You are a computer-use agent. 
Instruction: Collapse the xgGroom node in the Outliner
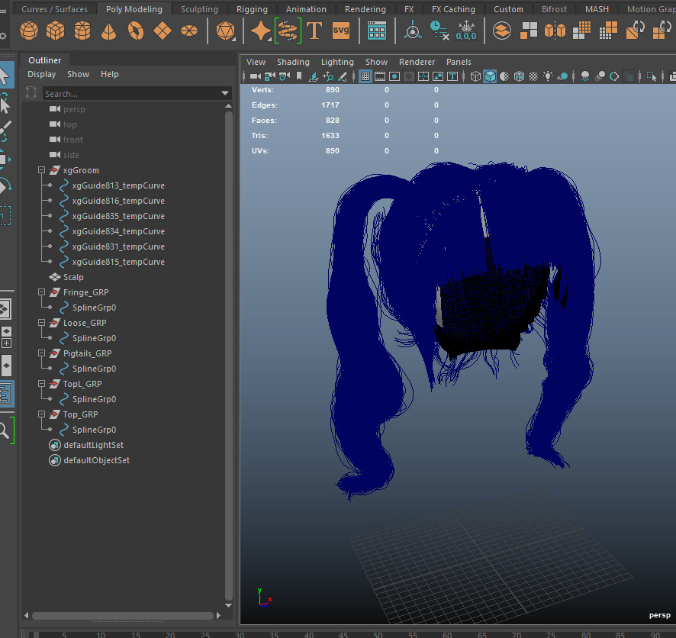40,170
